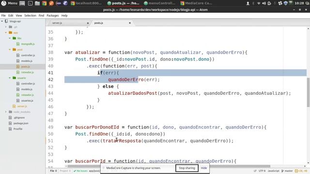The height and width of the screenshot is (174, 310).
Task: Switch to the MediaCore Ca... window in the taskbar
Action: pos(196,3)
